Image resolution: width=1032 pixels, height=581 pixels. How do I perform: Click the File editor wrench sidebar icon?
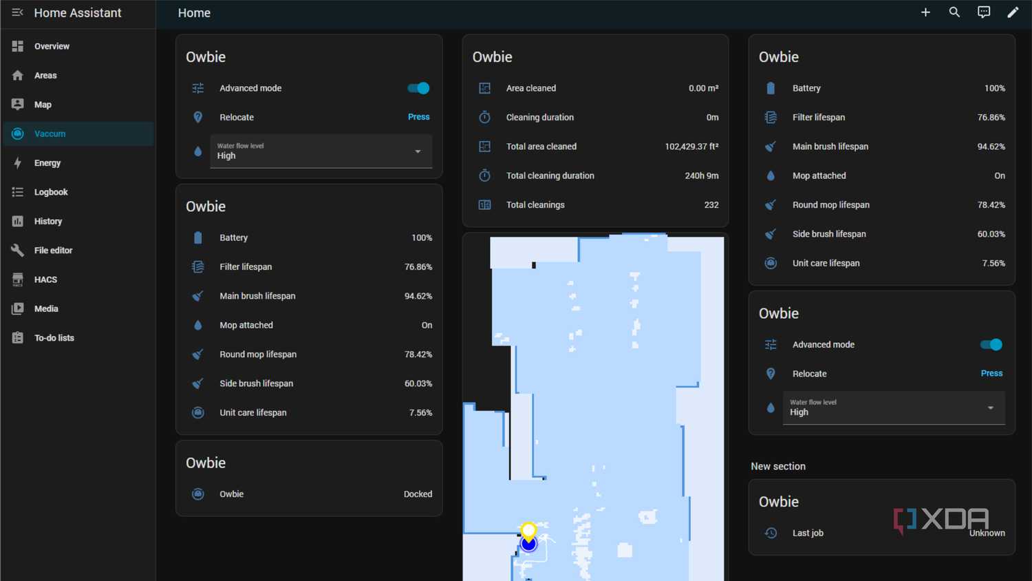(18, 251)
